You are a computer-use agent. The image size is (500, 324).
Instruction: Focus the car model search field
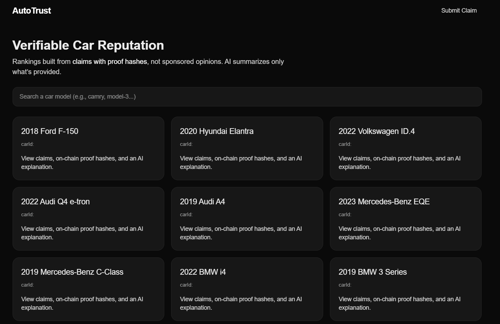pos(247,97)
